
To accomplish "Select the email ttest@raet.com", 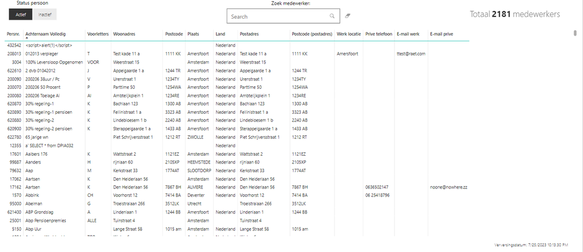I will [x=411, y=54].
